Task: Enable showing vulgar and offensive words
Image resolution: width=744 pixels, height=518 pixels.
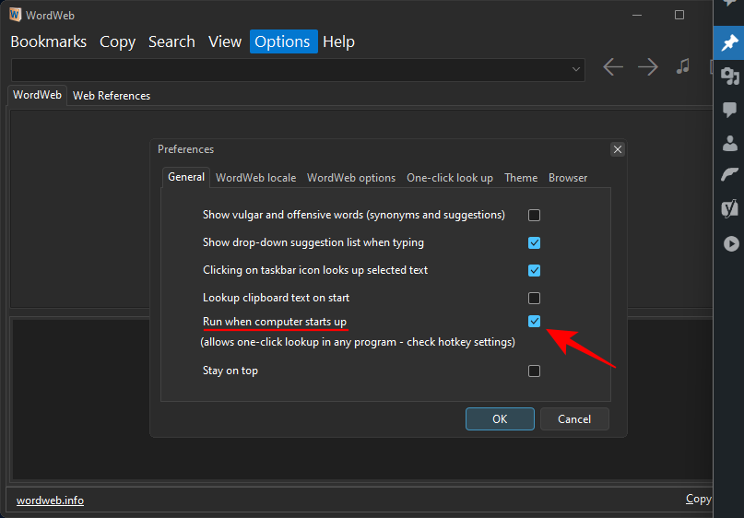Action: coord(534,215)
